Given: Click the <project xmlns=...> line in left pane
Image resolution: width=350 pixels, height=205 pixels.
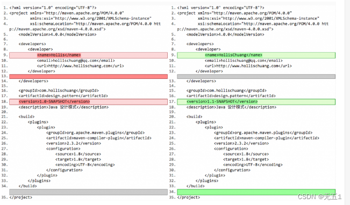Looking at the screenshot, I should (67, 13).
